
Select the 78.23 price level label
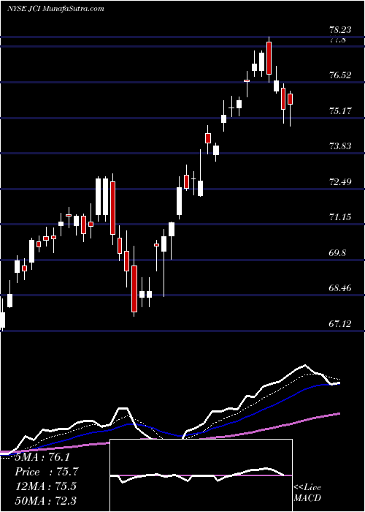click(x=340, y=30)
